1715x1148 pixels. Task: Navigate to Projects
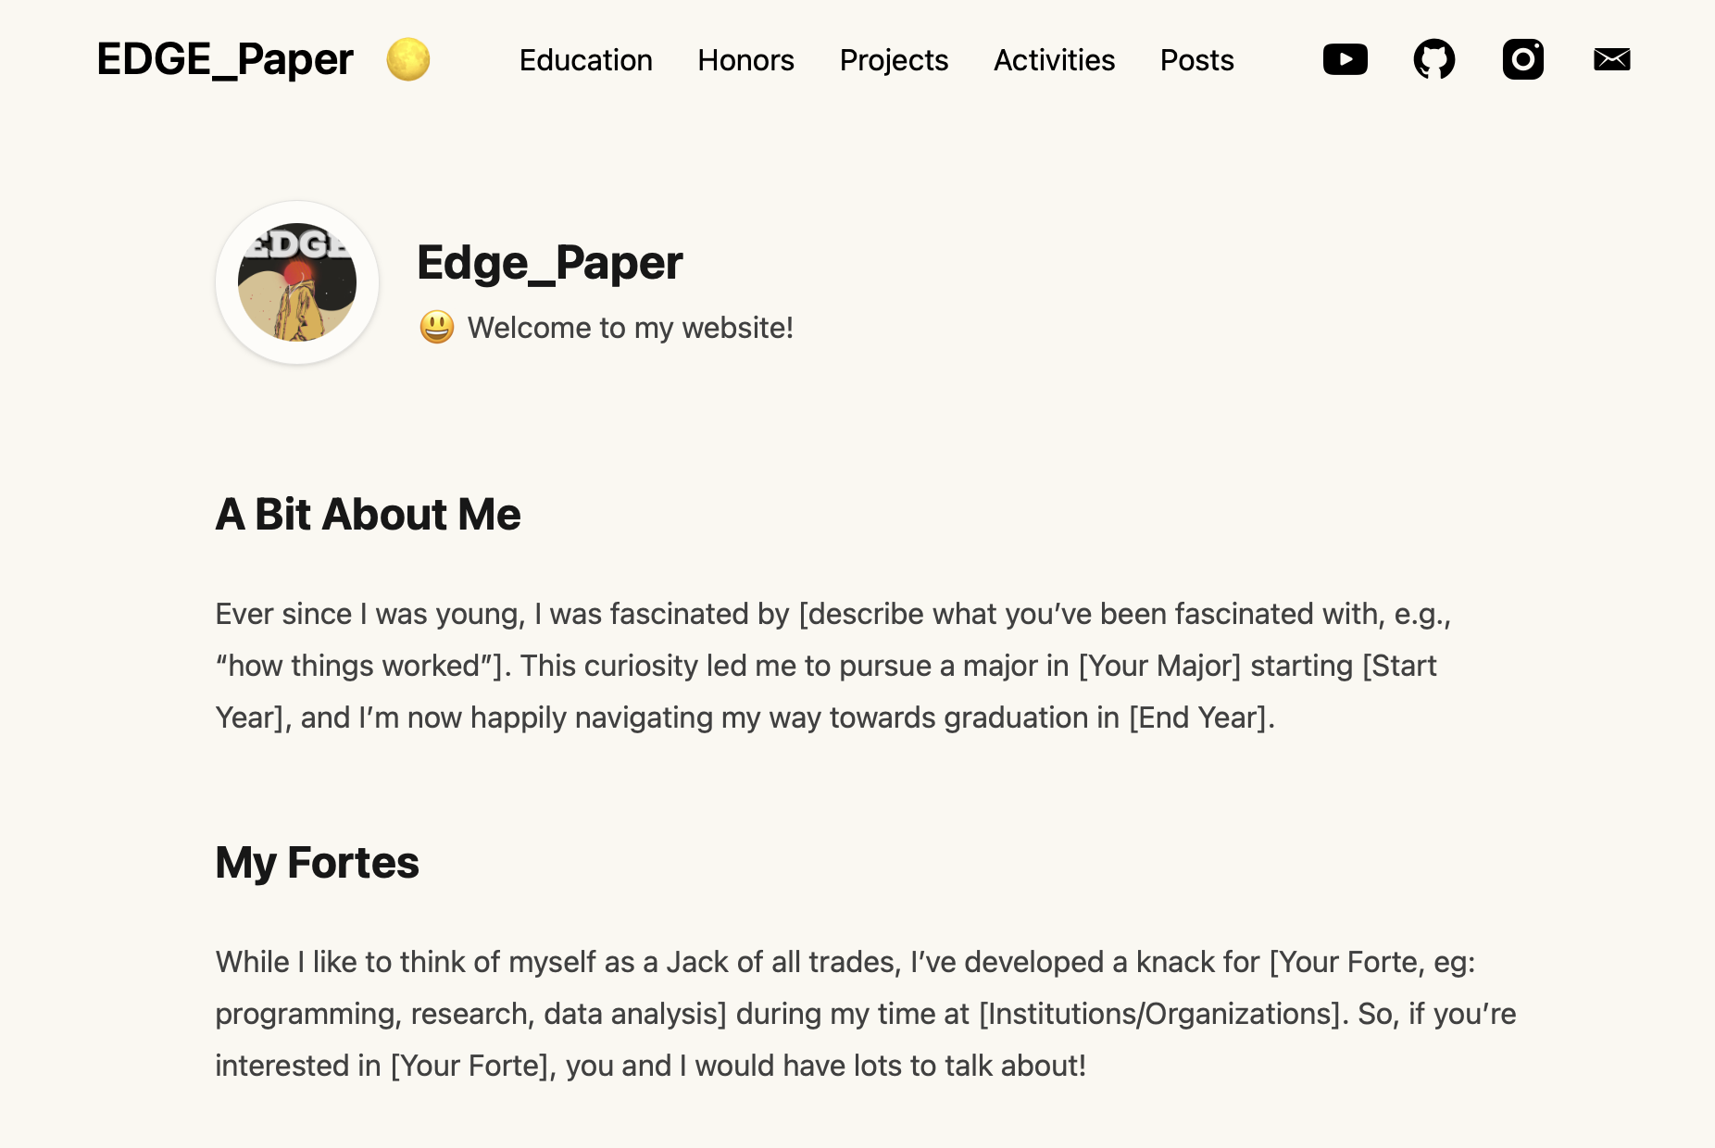pyautogui.click(x=894, y=60)
